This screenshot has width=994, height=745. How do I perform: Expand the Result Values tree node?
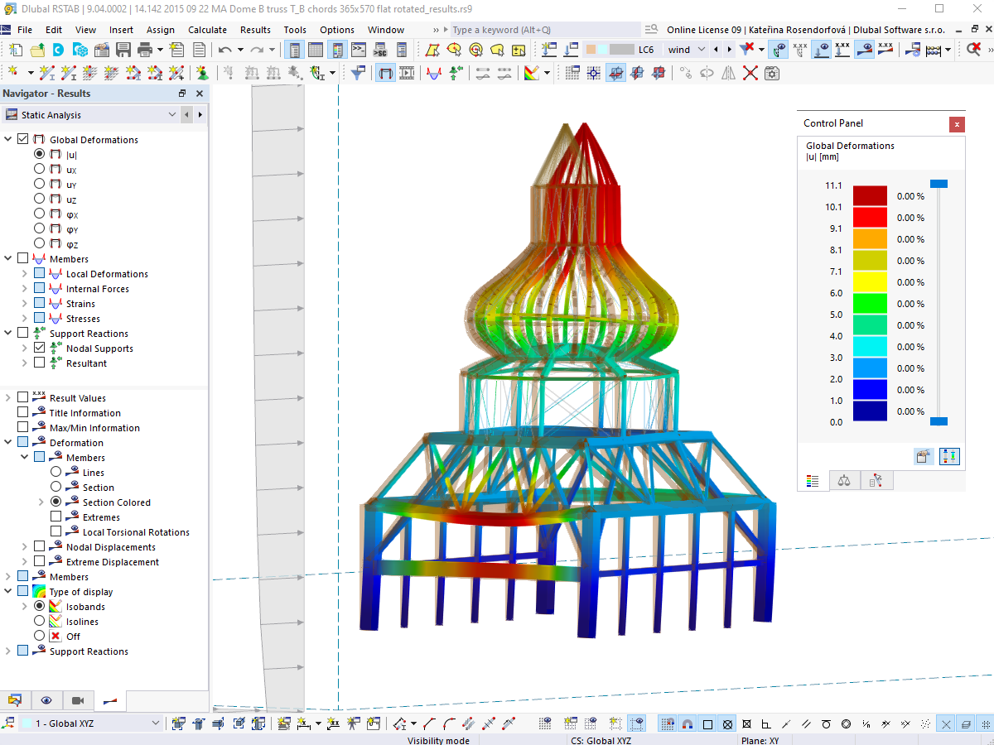click(x=8, y=397)
